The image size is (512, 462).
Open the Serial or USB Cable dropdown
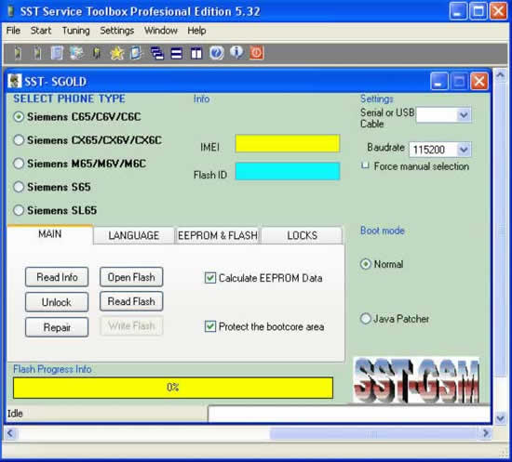(464, 114)
